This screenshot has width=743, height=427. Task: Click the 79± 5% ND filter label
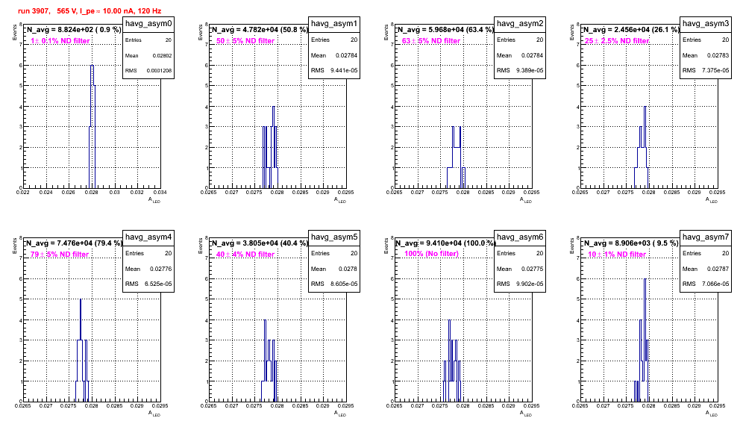[60, 255]
